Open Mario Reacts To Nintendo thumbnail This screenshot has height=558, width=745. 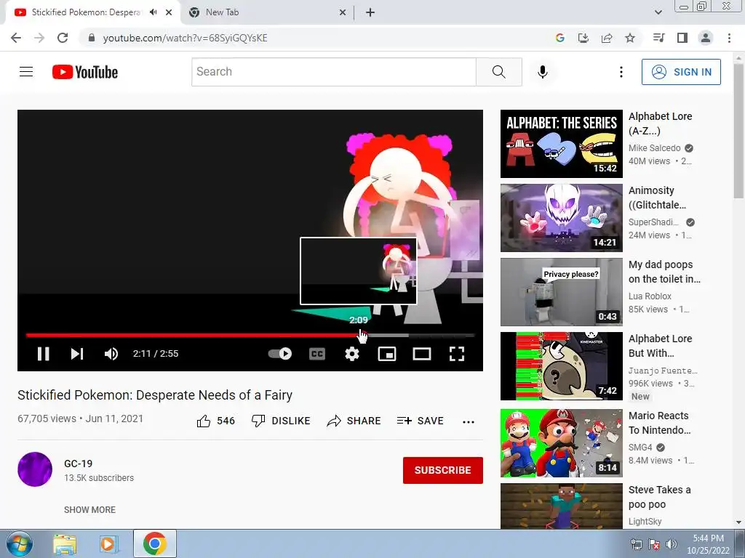coord(561,442)
